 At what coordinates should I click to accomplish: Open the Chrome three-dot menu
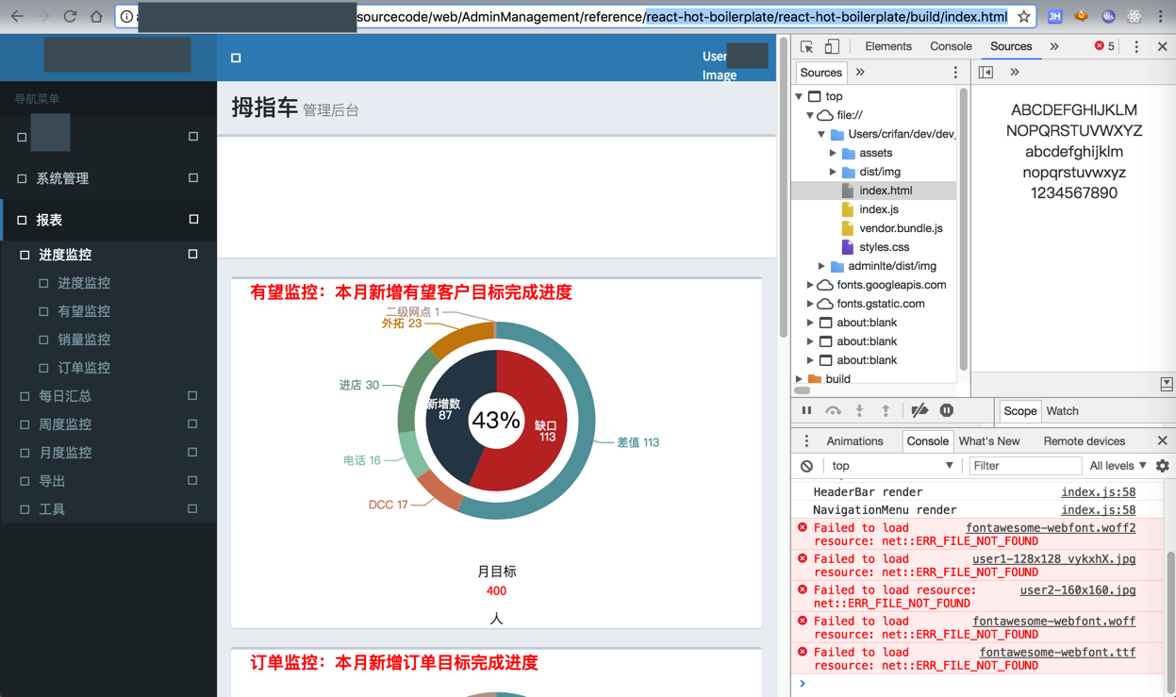[x=1161, y=16]
